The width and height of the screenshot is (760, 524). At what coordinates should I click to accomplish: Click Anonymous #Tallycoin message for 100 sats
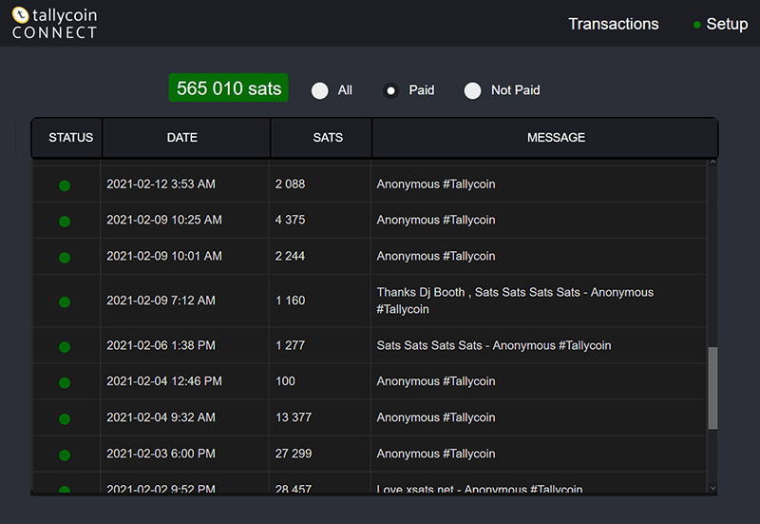pyautogui.click(x=436, y=381)
